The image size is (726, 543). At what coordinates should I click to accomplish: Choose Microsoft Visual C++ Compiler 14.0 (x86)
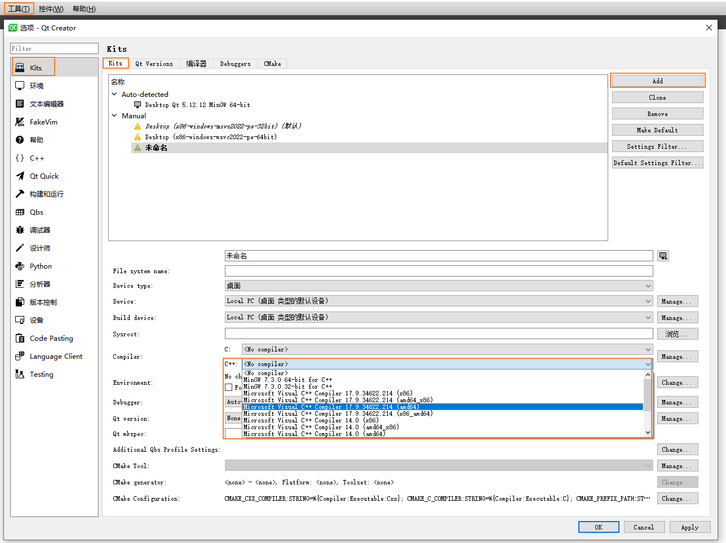442,420
